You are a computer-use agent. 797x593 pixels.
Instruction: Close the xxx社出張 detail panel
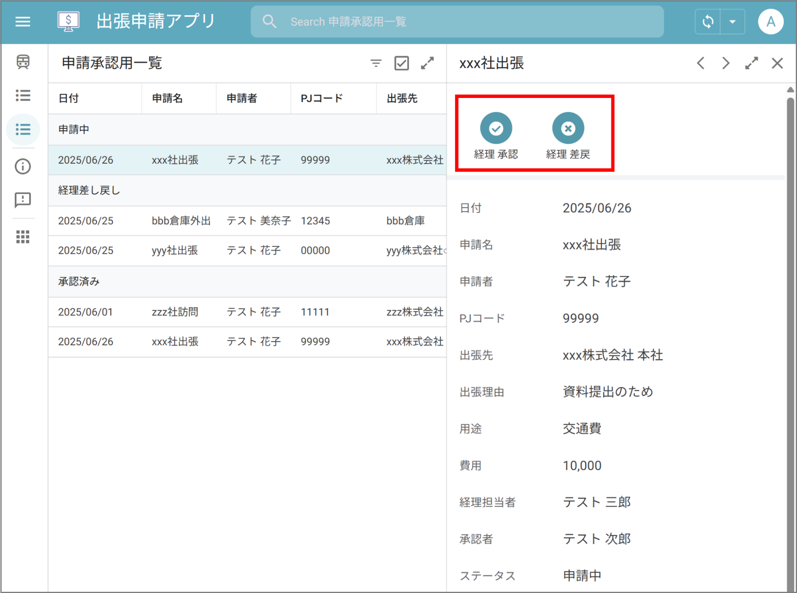click(x=777, y=63)
